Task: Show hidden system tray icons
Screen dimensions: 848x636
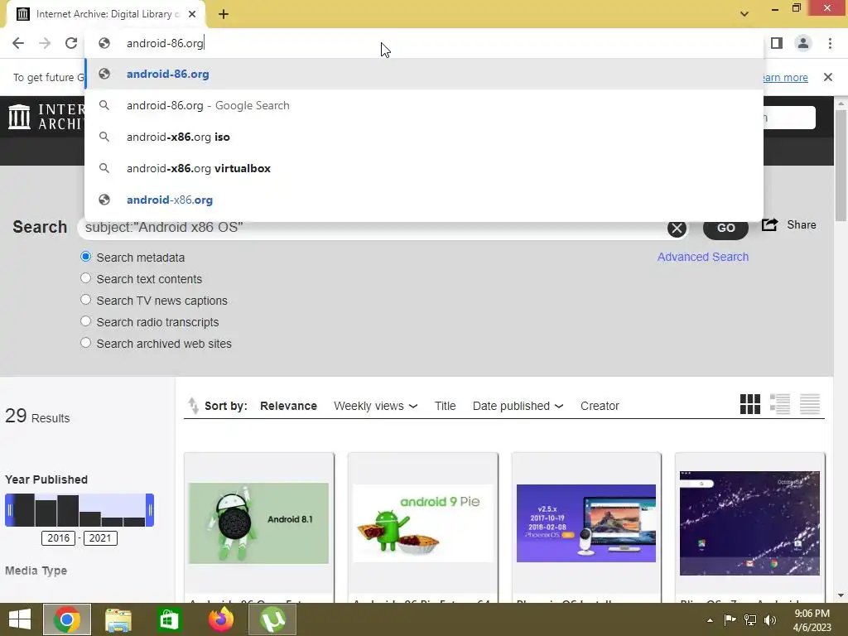Action: [x=710, y=620]
